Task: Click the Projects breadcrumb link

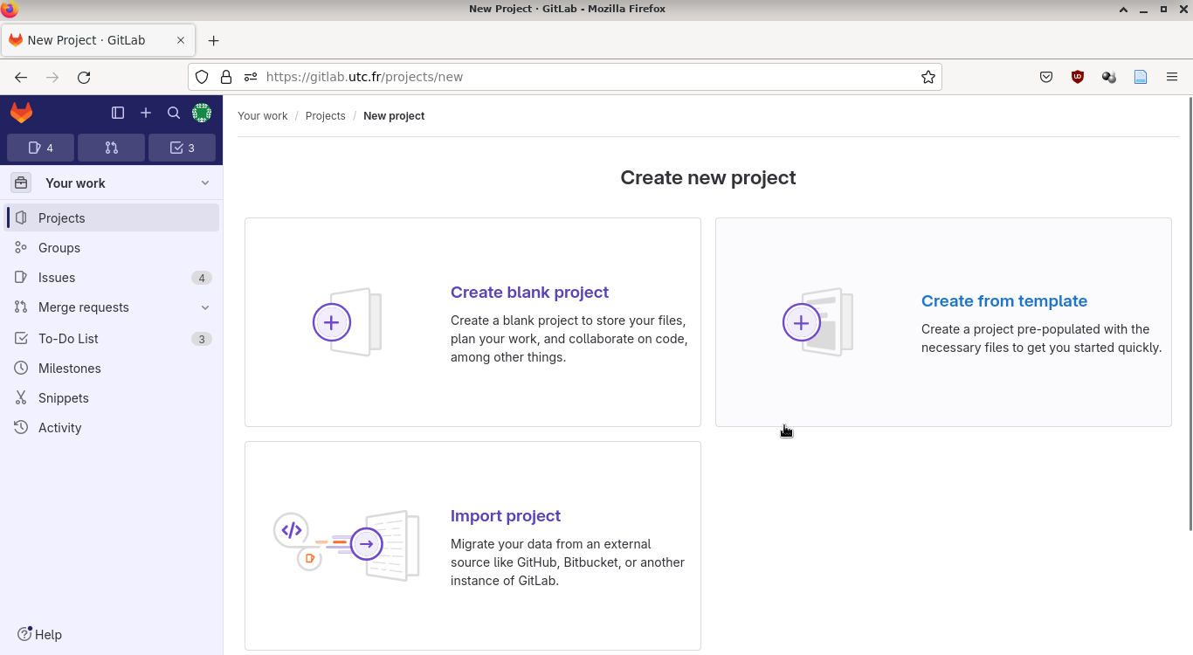Action: [325, 116]
